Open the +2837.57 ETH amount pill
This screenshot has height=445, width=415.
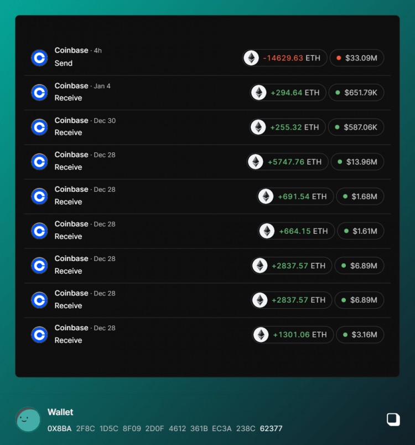tap(291, 265)
